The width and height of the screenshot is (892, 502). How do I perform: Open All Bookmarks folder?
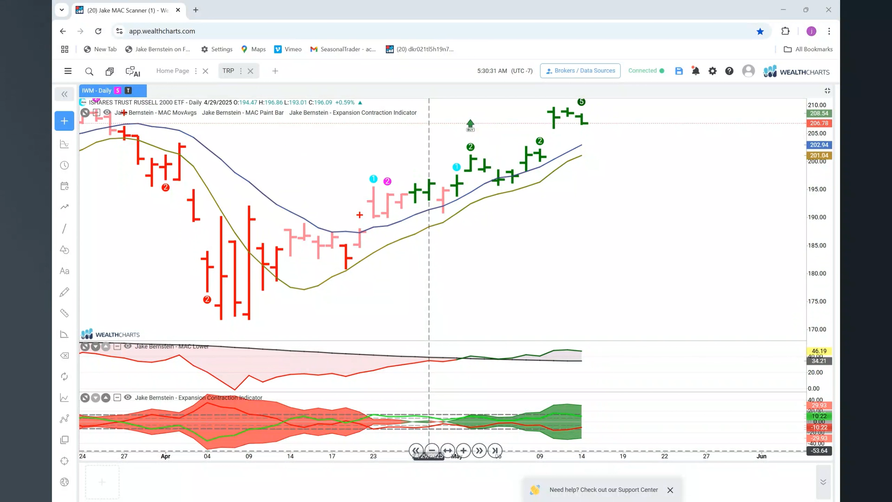pos(808,49)
